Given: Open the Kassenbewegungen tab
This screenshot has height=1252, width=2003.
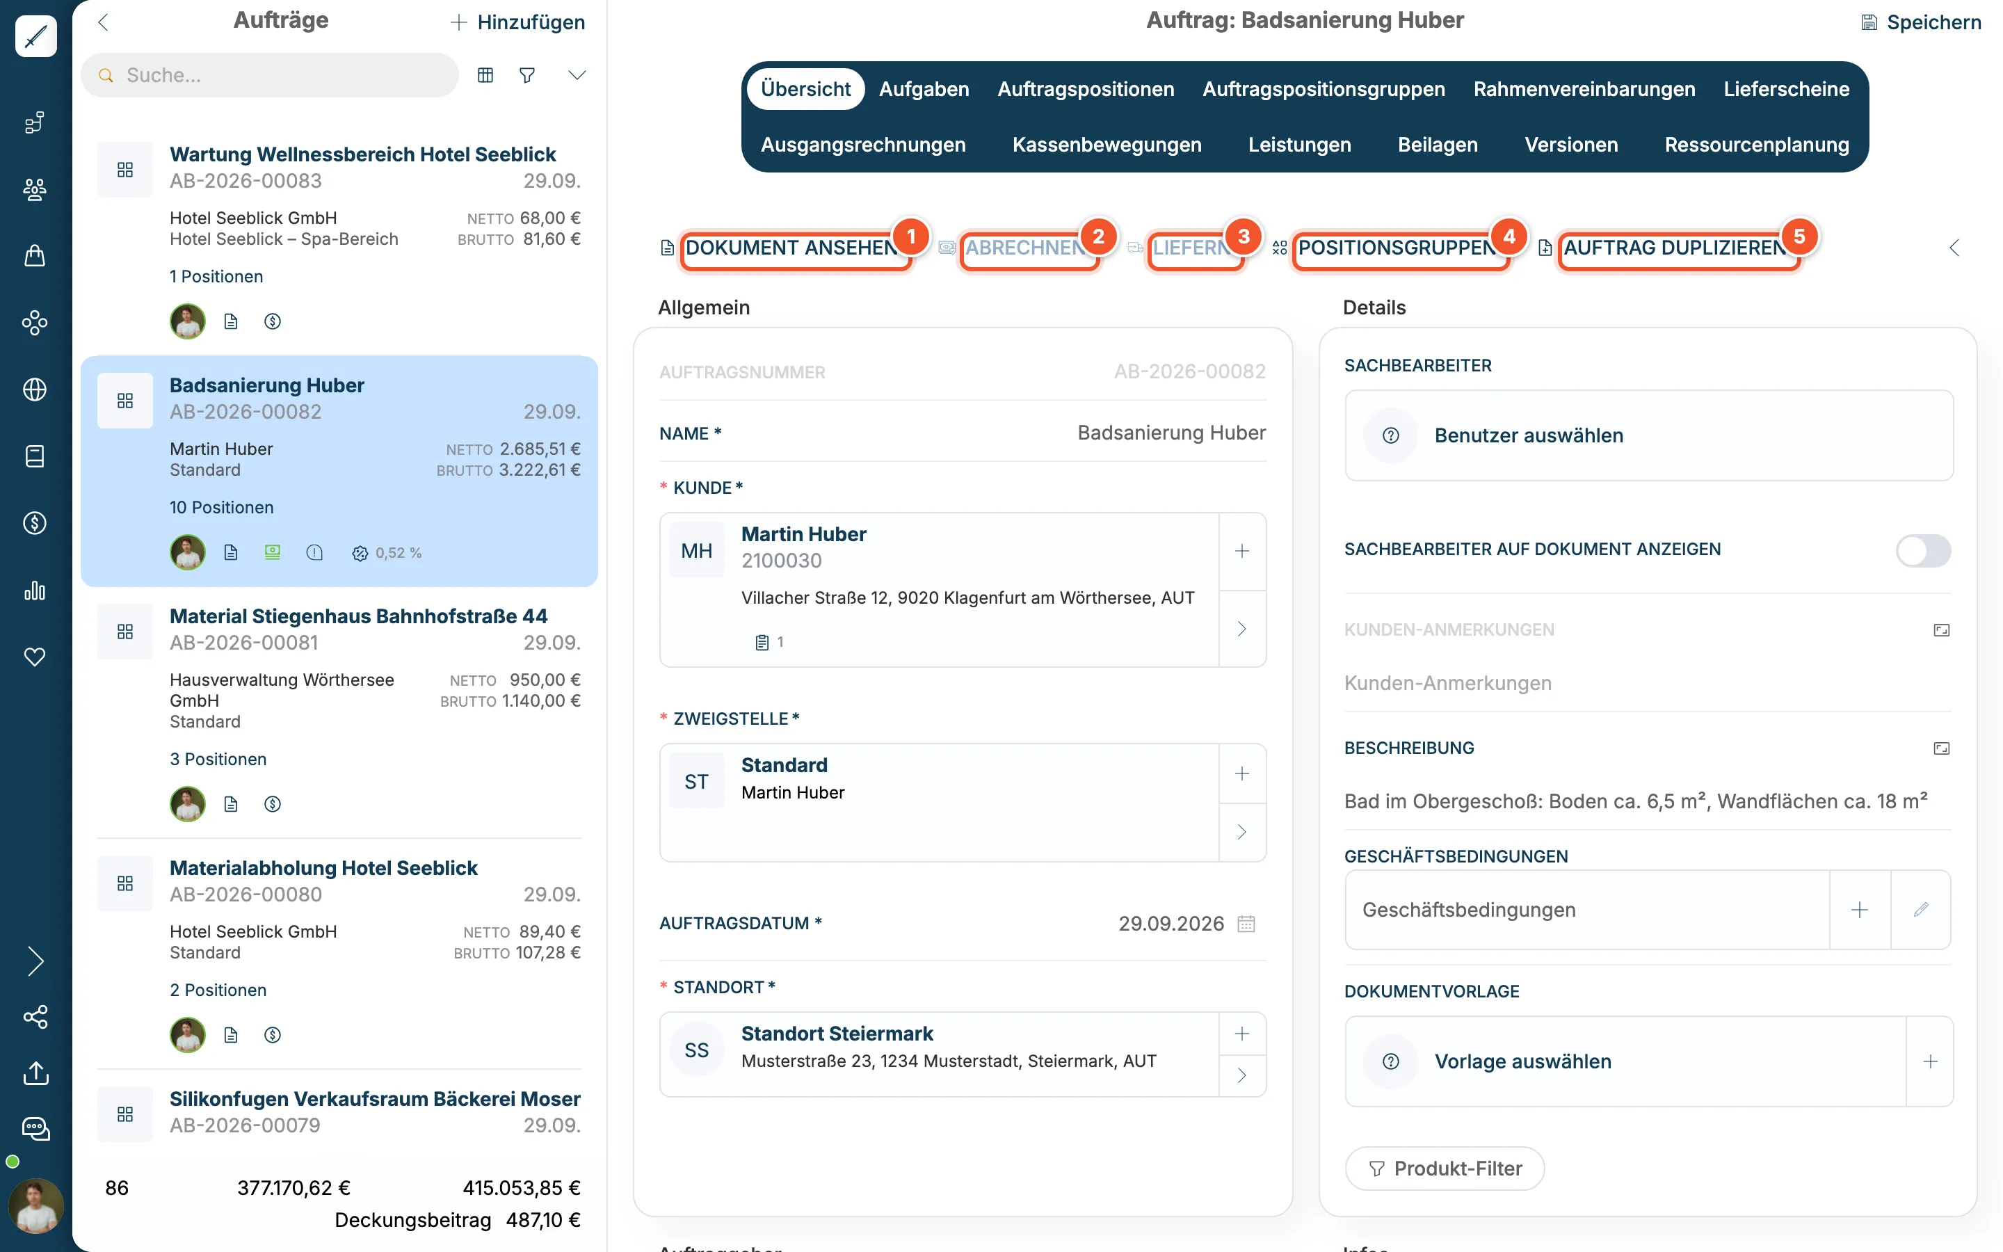Looking at the screenshot, I should point(1107,145).
